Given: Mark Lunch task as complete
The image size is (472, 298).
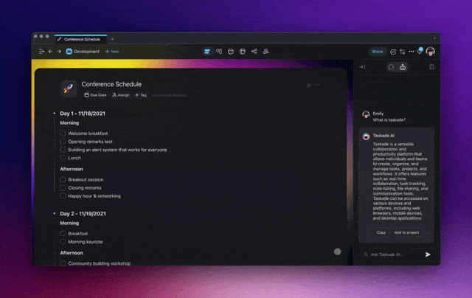Looking at the screenshot, I should point(63,158).
